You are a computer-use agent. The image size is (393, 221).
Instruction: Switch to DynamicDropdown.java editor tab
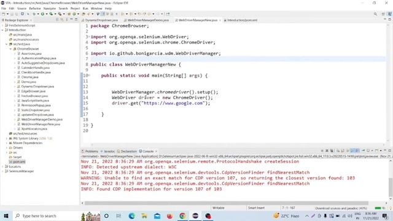(x=100, y=20)
